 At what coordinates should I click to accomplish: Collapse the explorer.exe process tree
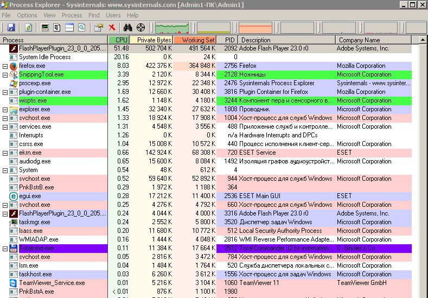point(5,109)
